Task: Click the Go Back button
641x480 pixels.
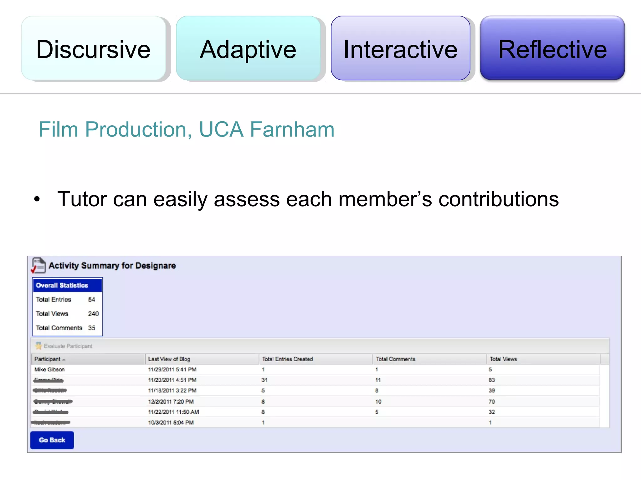Action: coord(52,440)
